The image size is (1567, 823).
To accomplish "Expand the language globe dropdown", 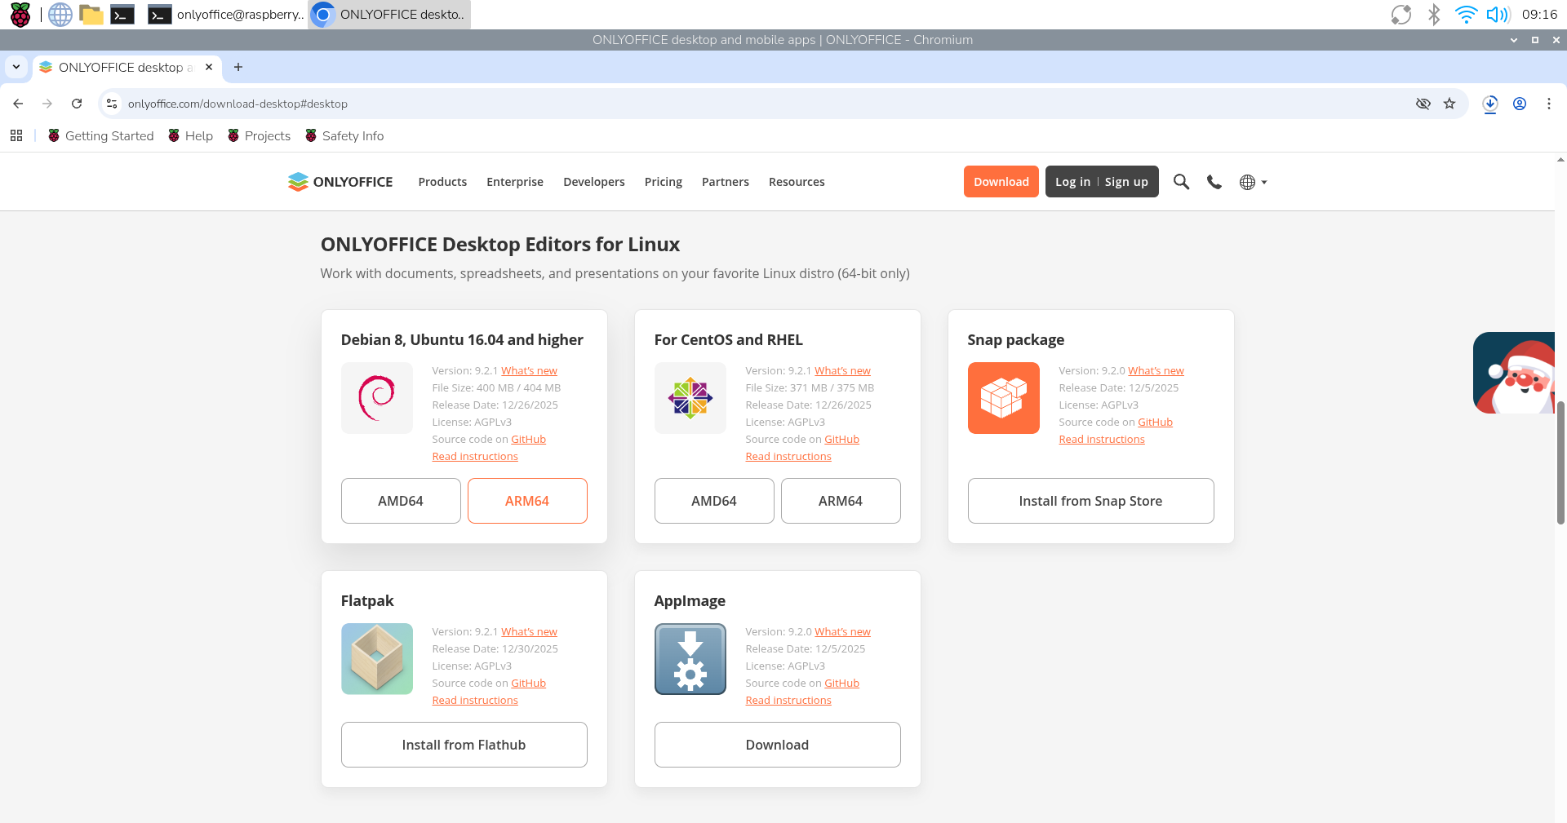I will pos(1253,182).
